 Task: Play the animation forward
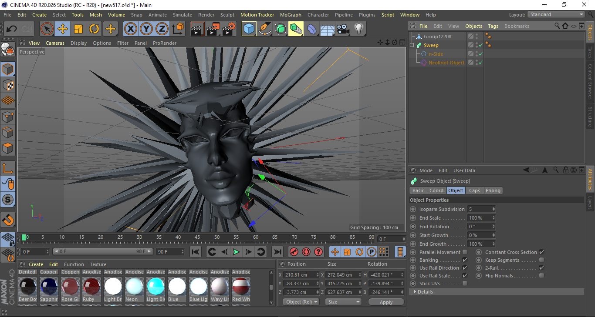236,252
